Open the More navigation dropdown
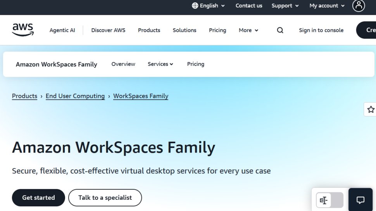 248,30
